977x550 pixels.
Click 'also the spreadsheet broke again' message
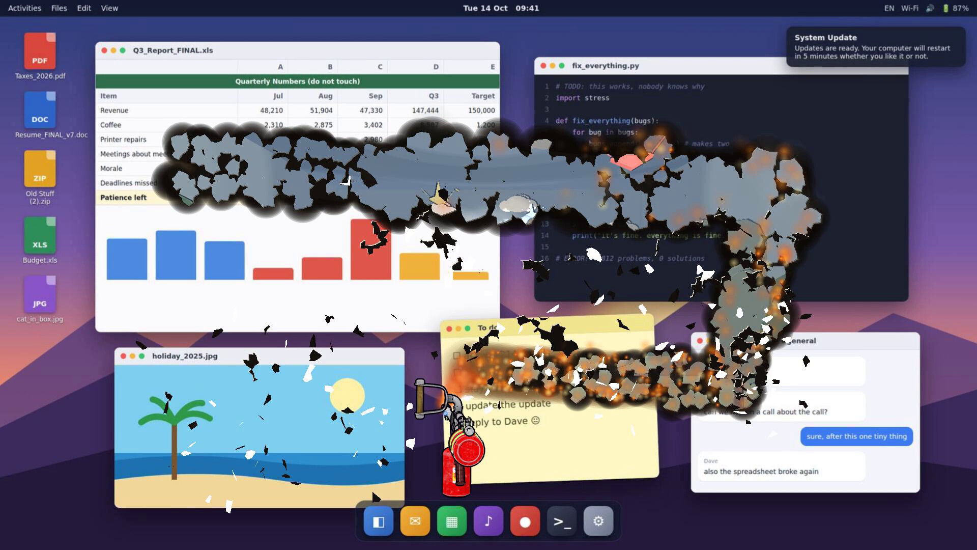[781, 466]
